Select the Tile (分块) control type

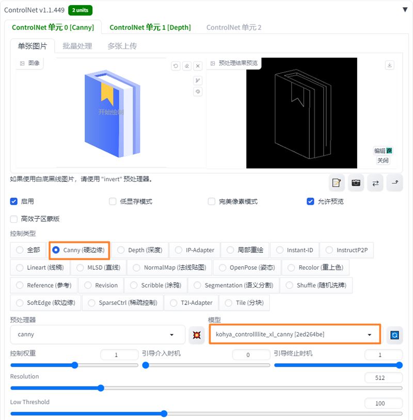(x=244, y=303)
